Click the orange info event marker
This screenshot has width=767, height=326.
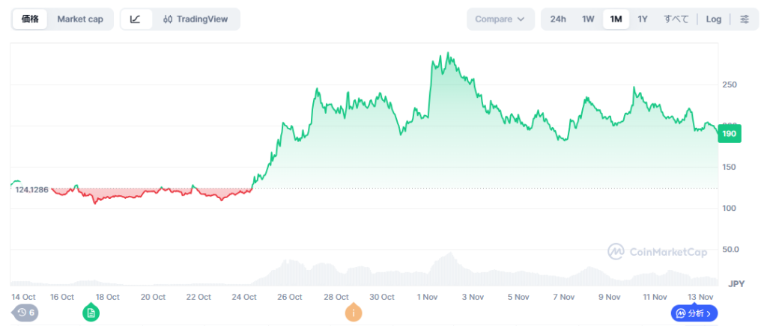pos(353,313)
